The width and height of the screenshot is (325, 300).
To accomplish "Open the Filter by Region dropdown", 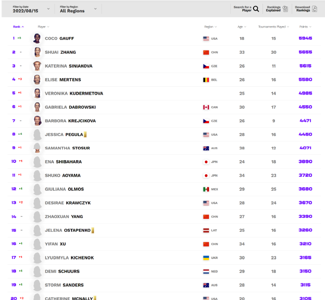I will point(78,9).
